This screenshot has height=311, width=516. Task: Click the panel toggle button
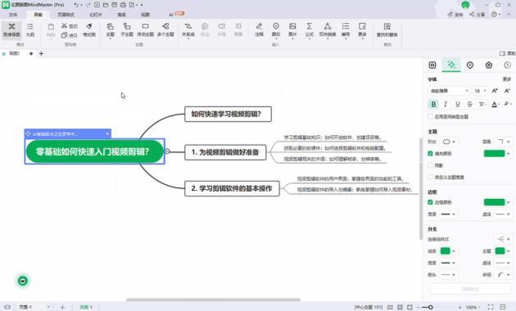507,53
